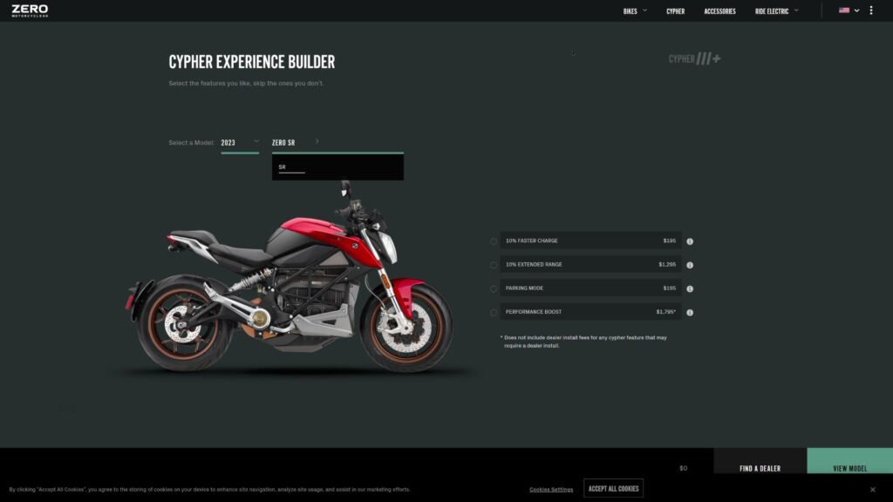Open the 2023 model year dropdown
This screenshot has height=502, width=893.
240,142
